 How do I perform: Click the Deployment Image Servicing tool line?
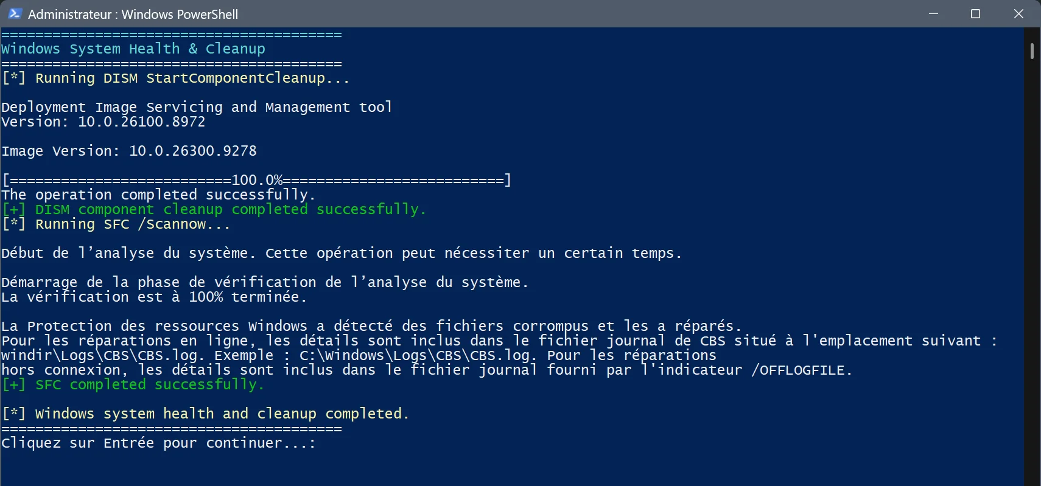point(197,107)
